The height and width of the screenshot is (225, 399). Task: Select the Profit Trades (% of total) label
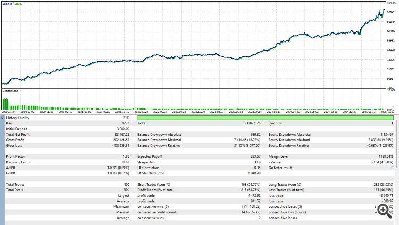coord(156,190)
